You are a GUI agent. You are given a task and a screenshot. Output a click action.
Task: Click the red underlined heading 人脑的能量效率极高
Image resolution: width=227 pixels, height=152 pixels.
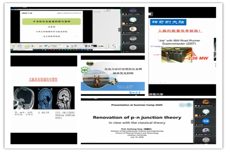(180, 31)
